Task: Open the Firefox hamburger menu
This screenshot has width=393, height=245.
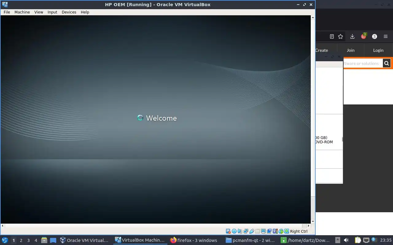Action: (x=386, y=36)
